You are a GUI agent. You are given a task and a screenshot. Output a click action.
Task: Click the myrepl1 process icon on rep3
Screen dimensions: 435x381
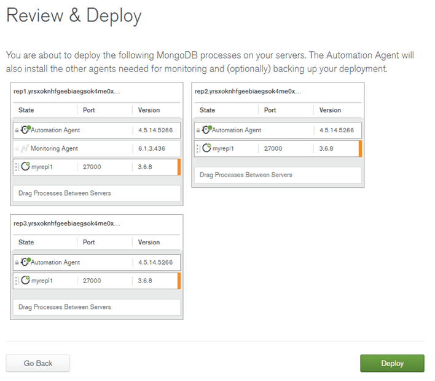(26, 280)
